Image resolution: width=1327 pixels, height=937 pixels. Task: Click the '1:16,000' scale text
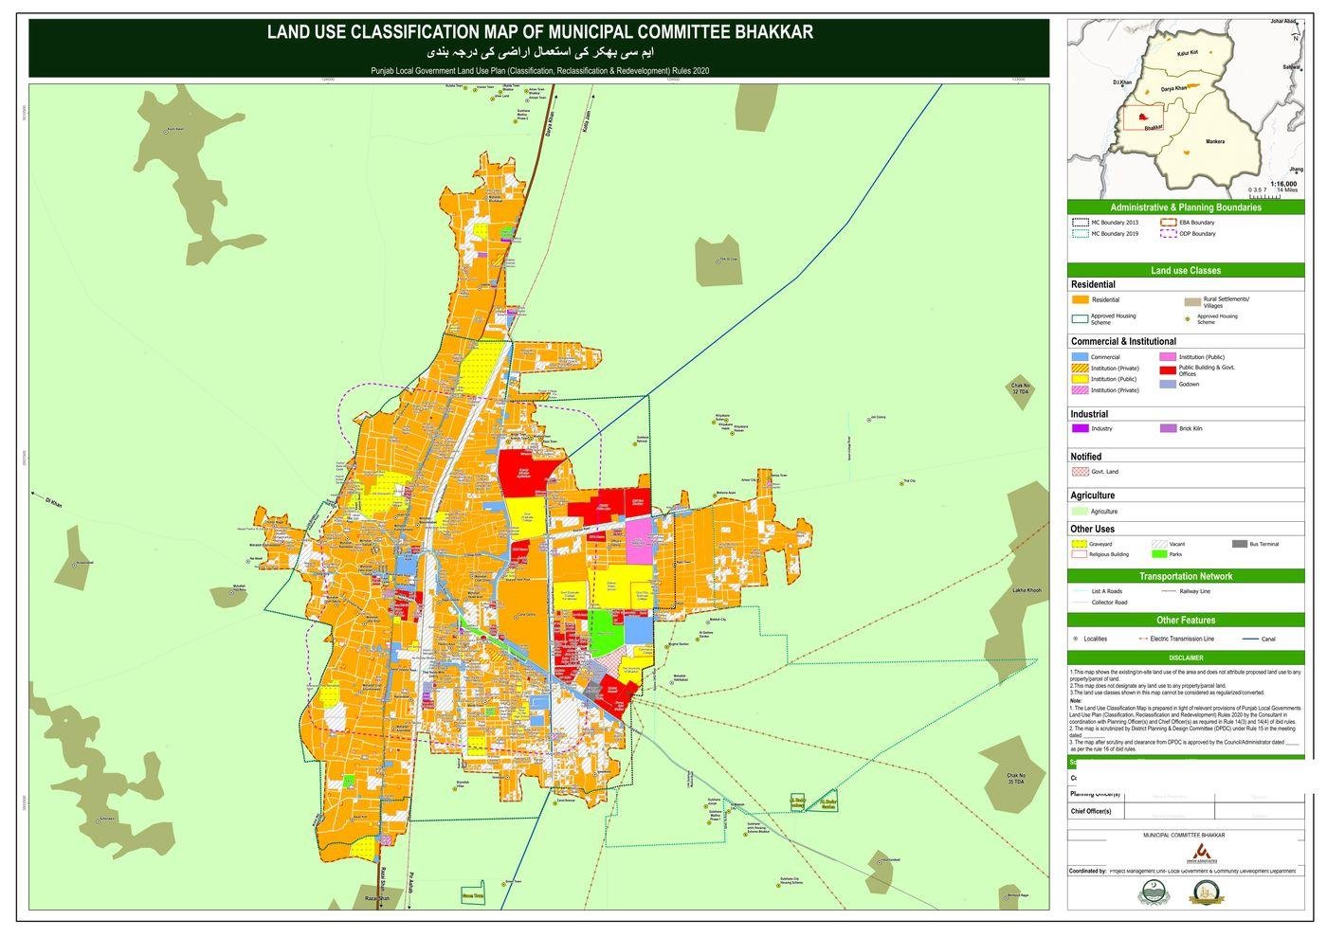tap(1283, 184)
